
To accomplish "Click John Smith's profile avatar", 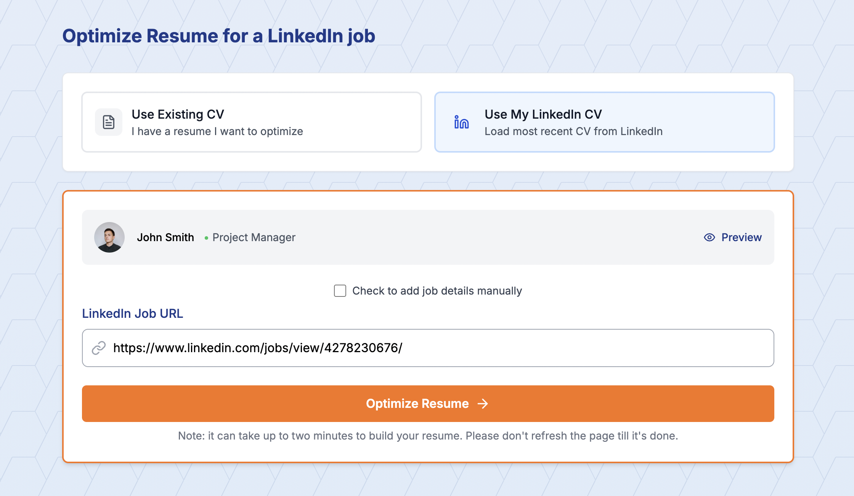I will pyautogui.click(x=109, y=237).
